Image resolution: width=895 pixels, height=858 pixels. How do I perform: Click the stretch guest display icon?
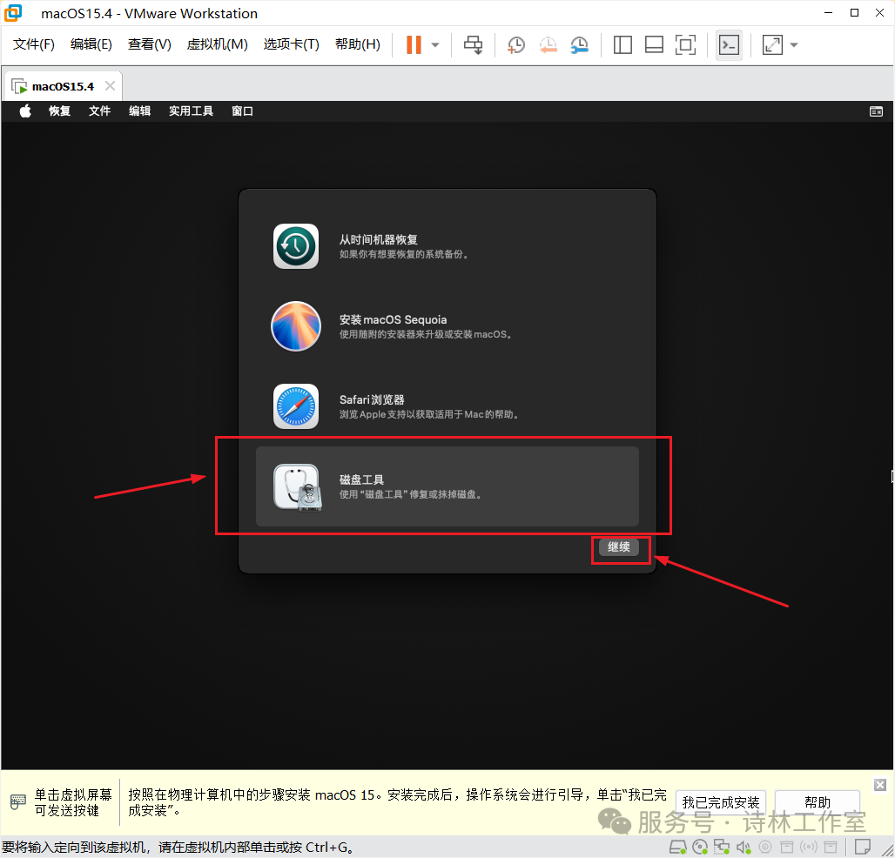(x=772, y=44)
